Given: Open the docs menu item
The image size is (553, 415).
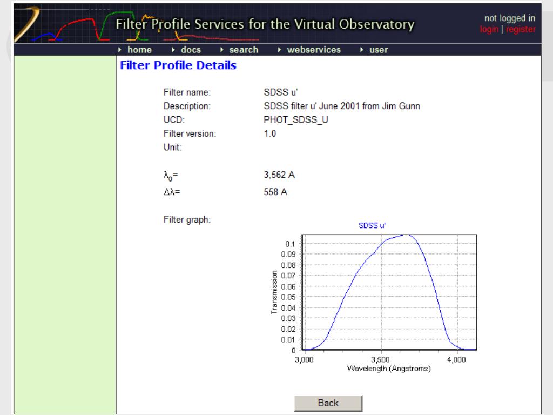Looking at the screenshot, I should 191,50.
